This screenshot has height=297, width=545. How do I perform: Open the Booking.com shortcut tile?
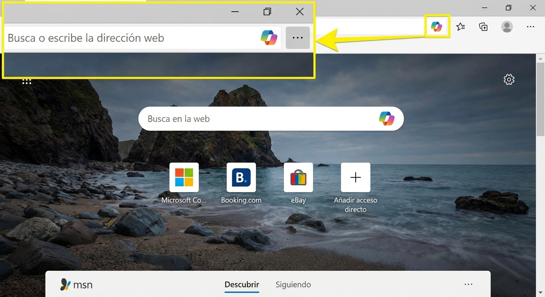coord(241,177)
